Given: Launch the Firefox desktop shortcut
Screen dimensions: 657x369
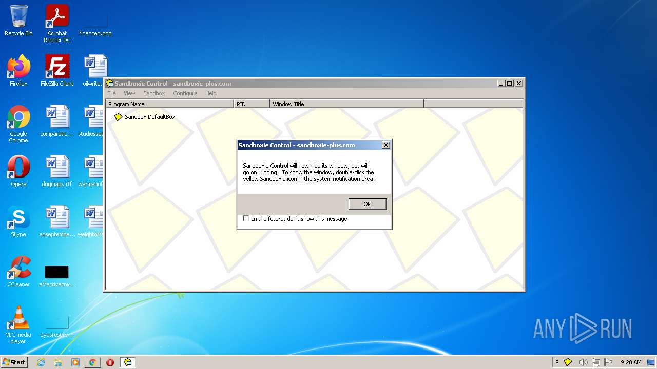Looking at the screenshot, I should tap(18, 71).
